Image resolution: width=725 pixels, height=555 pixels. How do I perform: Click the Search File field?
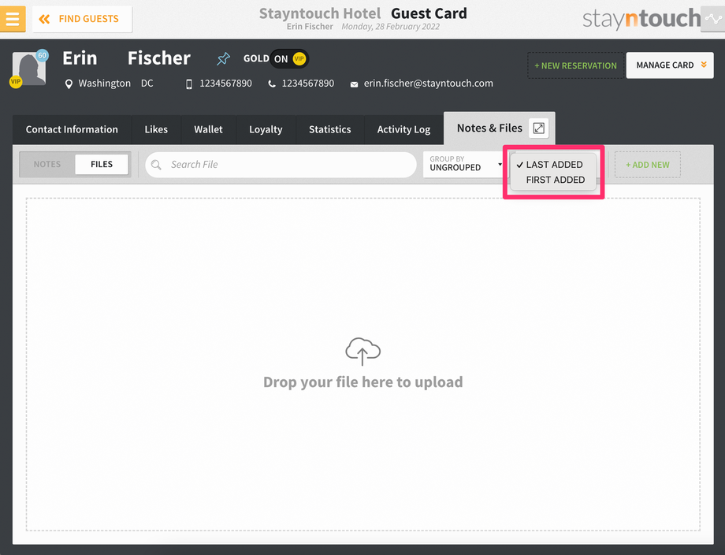[x=281, y=165]
